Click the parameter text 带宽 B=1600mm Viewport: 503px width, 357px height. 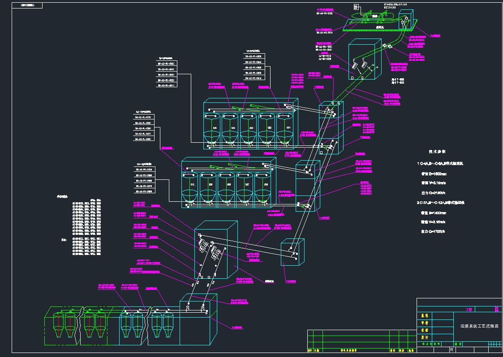point(434,174)
